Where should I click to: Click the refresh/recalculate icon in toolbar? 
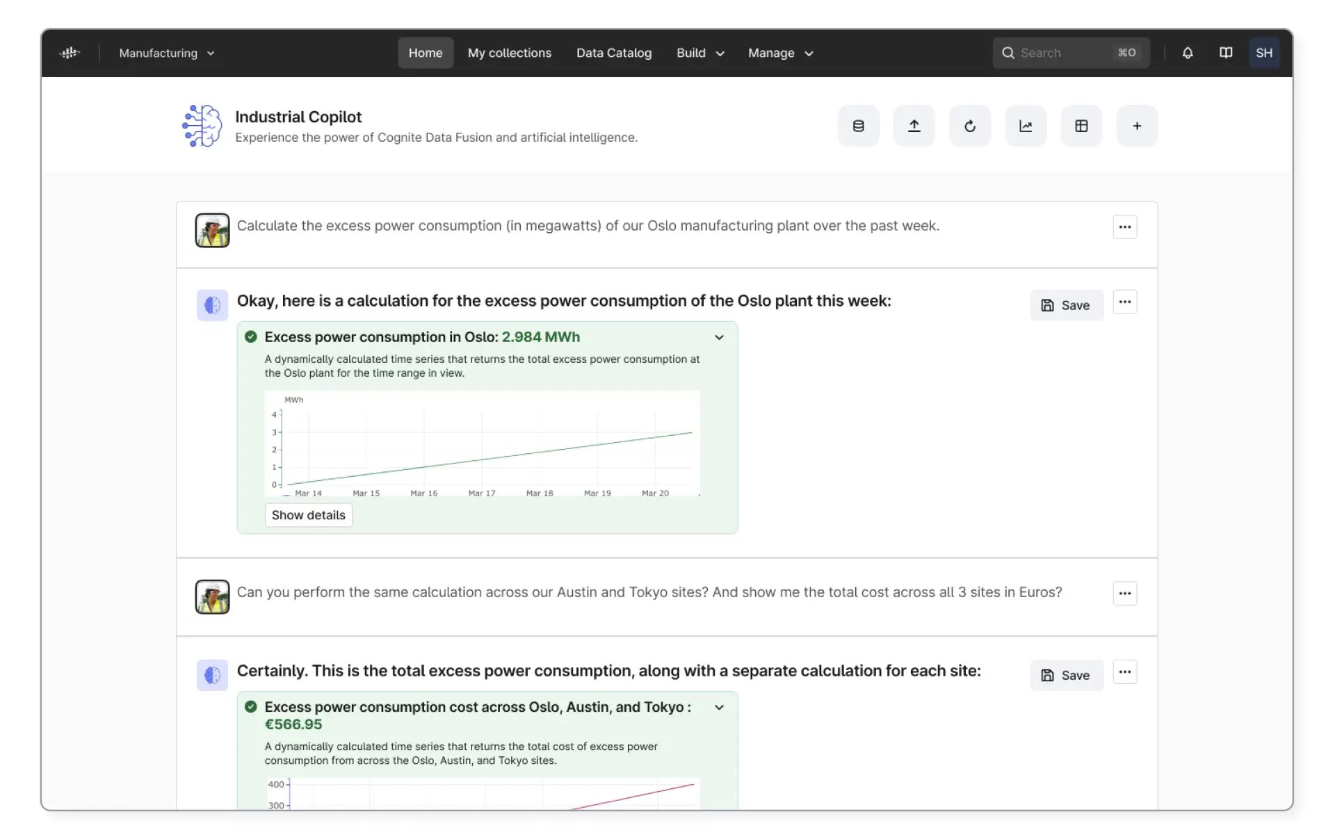969,126
